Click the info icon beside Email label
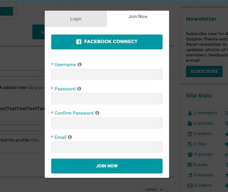Screen dimensions: 228x192 point(70,137)
